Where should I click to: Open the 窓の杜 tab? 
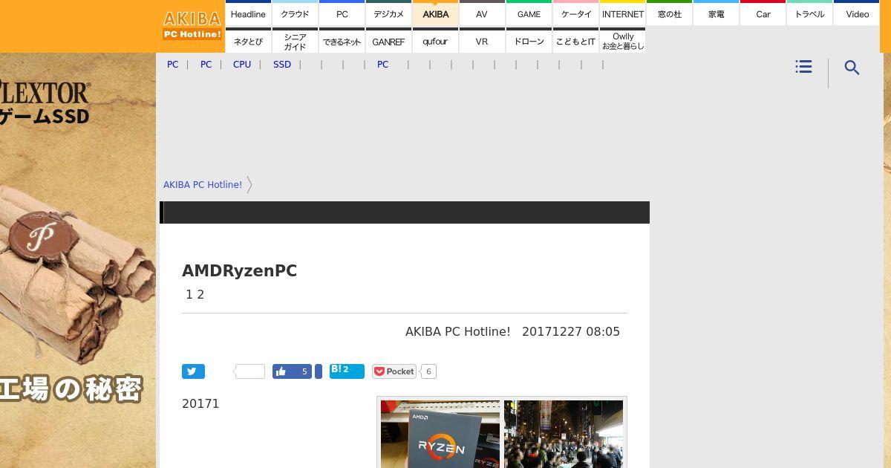click(669, 13)
